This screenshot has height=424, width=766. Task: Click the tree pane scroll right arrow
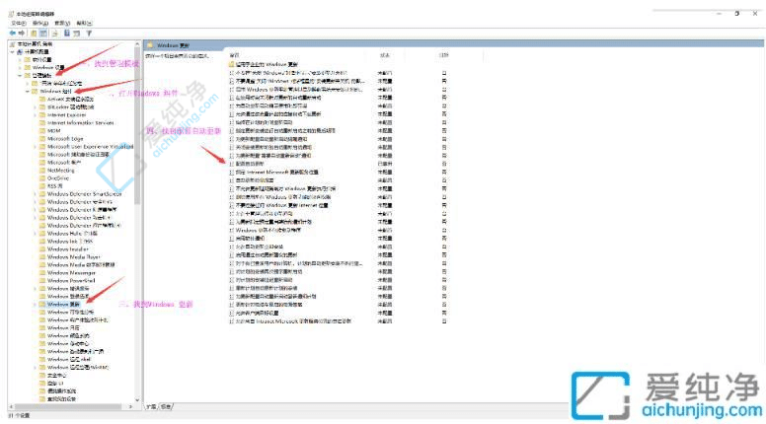[x=130, y=406]
